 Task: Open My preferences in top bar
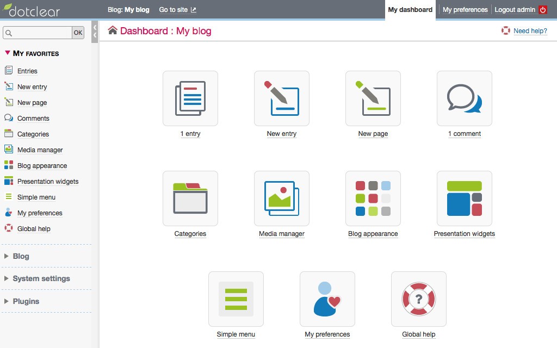tap(465, 10)
